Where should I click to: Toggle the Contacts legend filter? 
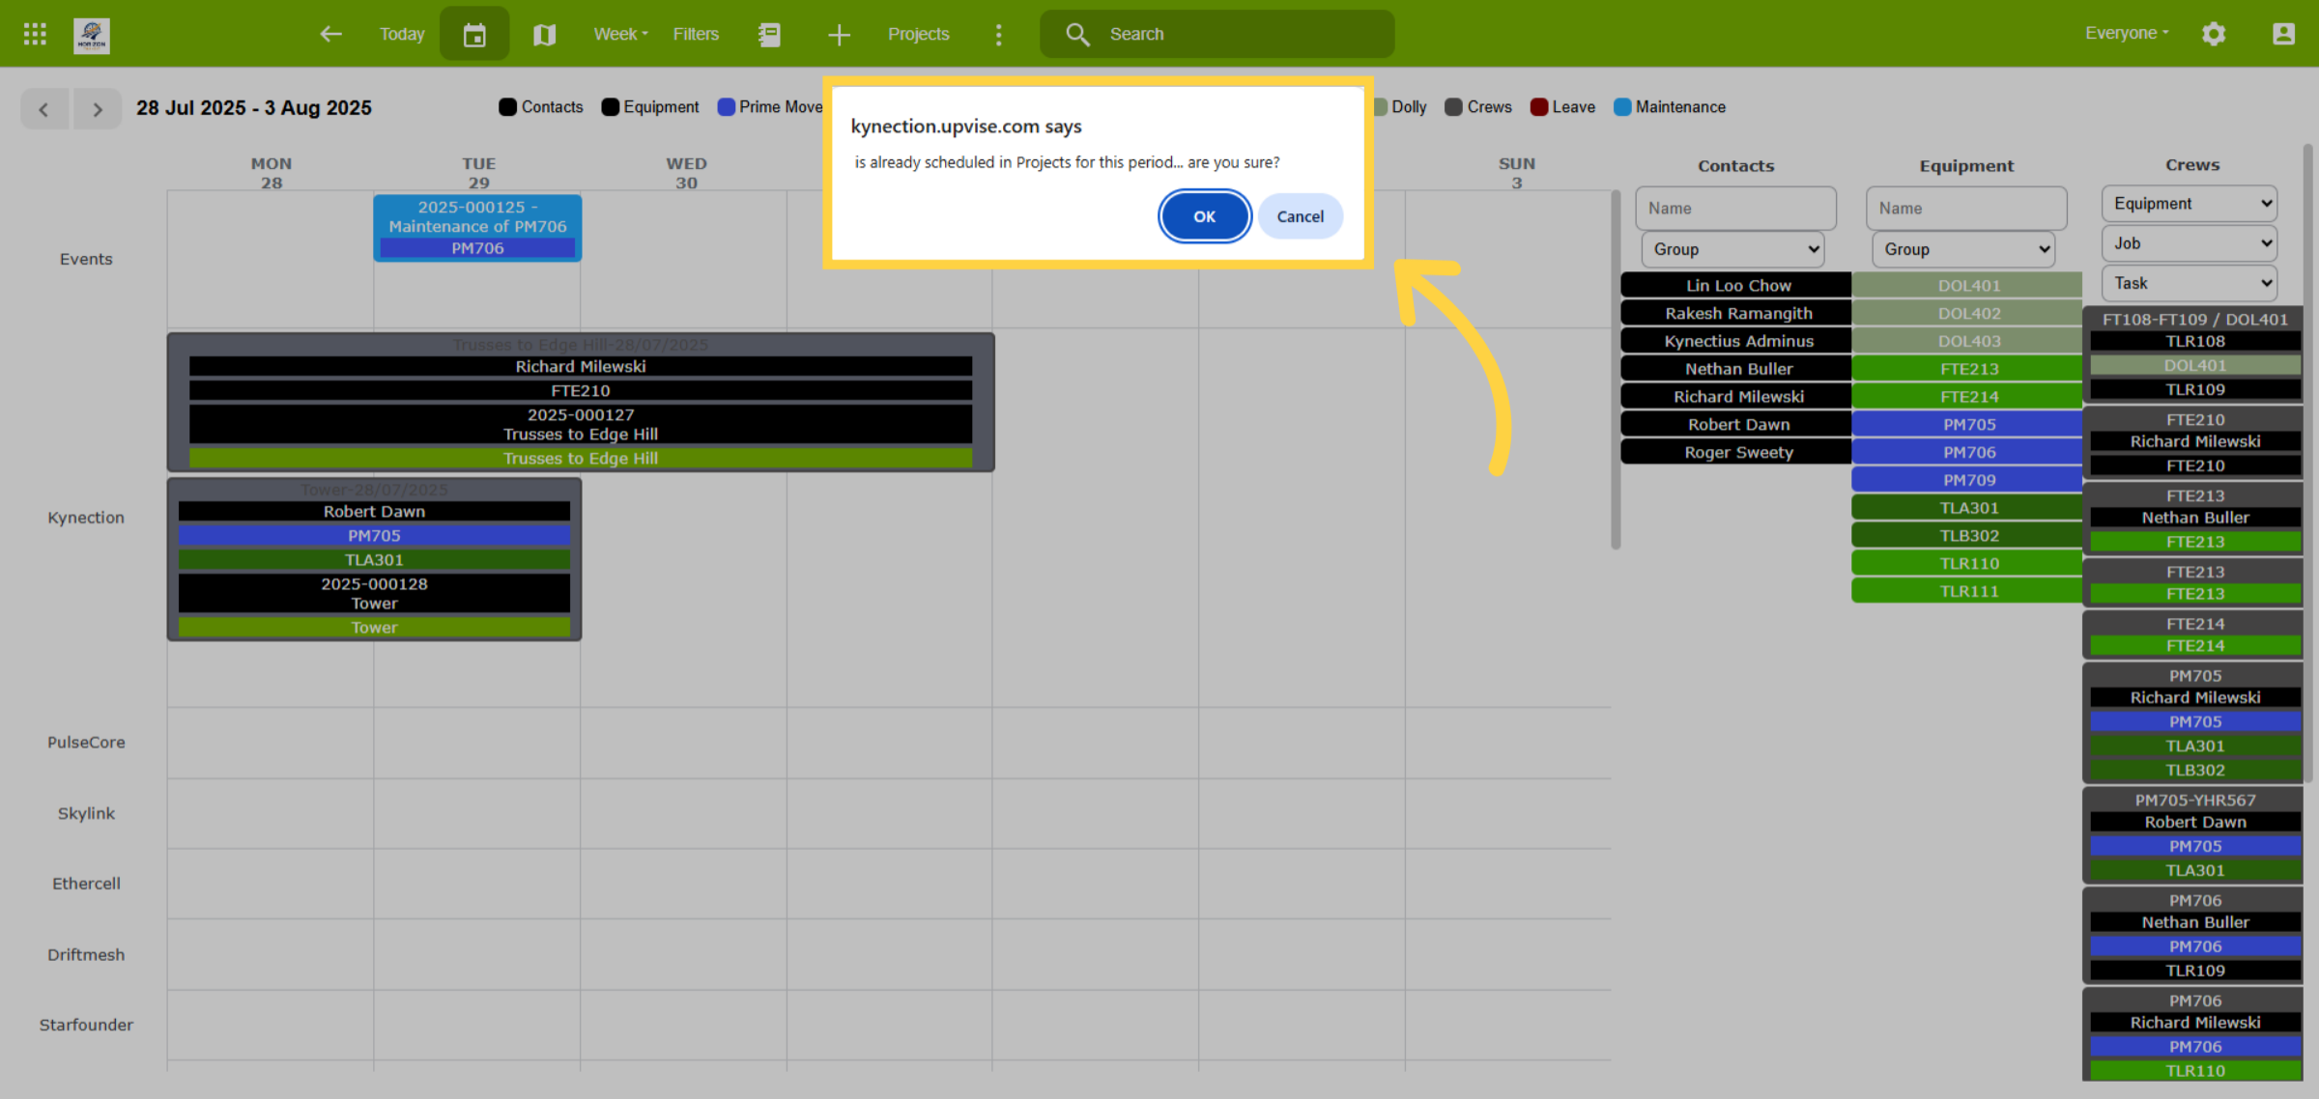(x=541, y=107)
